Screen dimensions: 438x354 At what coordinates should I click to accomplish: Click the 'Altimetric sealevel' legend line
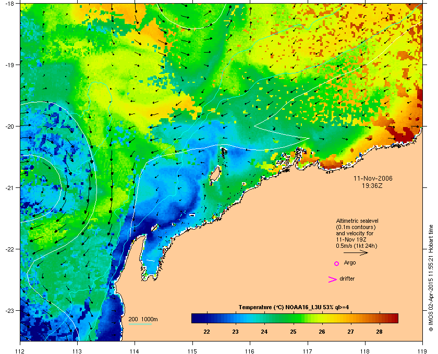click(357, 221)
